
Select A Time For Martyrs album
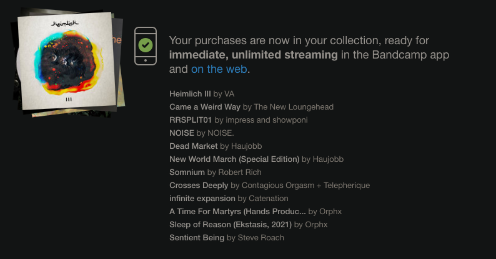pos(238,211)
